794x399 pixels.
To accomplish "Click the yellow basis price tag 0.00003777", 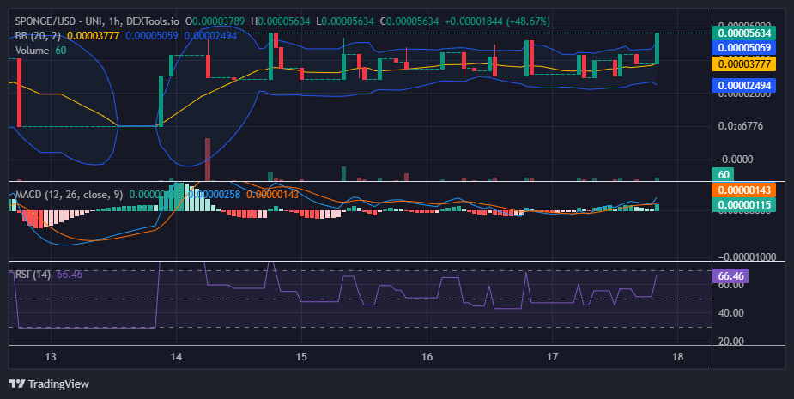I will 744,63.
